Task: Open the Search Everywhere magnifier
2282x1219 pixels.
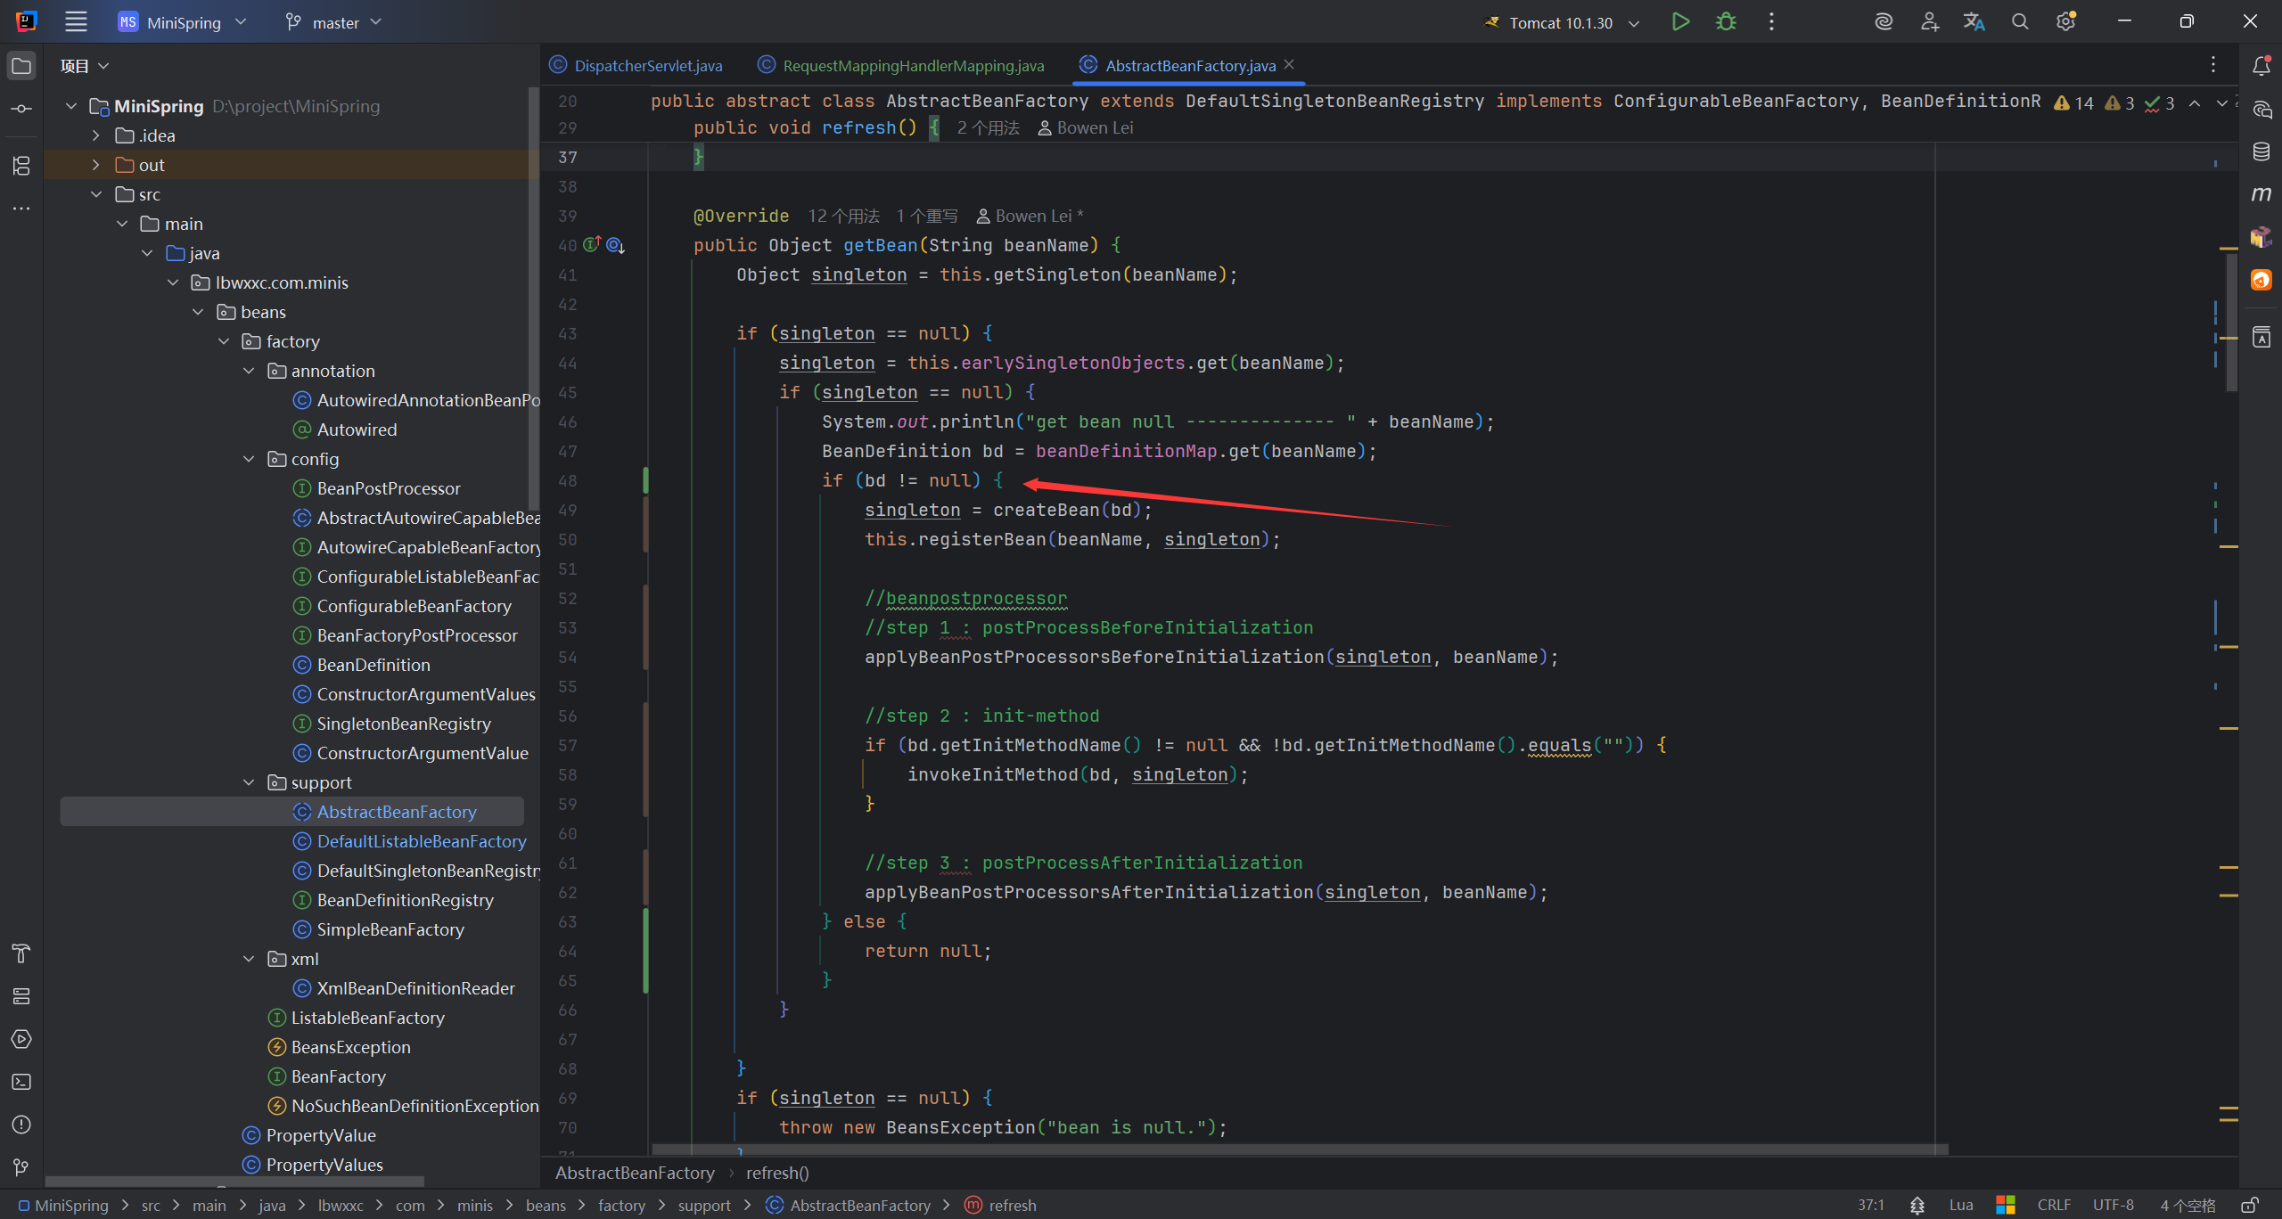Action: coord(2020,22)
